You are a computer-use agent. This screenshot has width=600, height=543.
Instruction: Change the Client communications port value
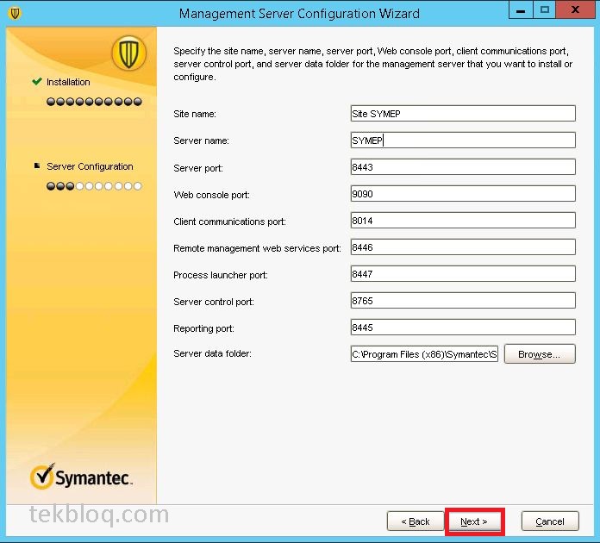463,221
